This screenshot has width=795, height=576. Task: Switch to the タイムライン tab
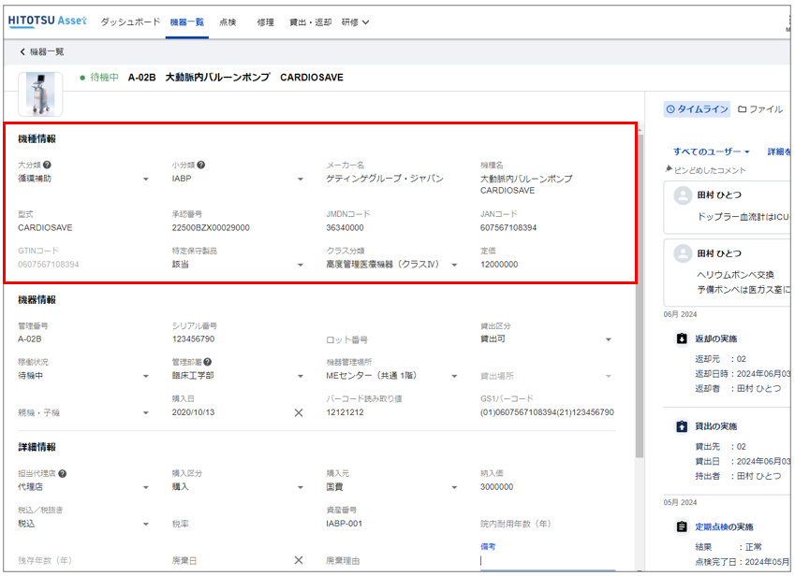pyautogui.click(x=697, y=108)
